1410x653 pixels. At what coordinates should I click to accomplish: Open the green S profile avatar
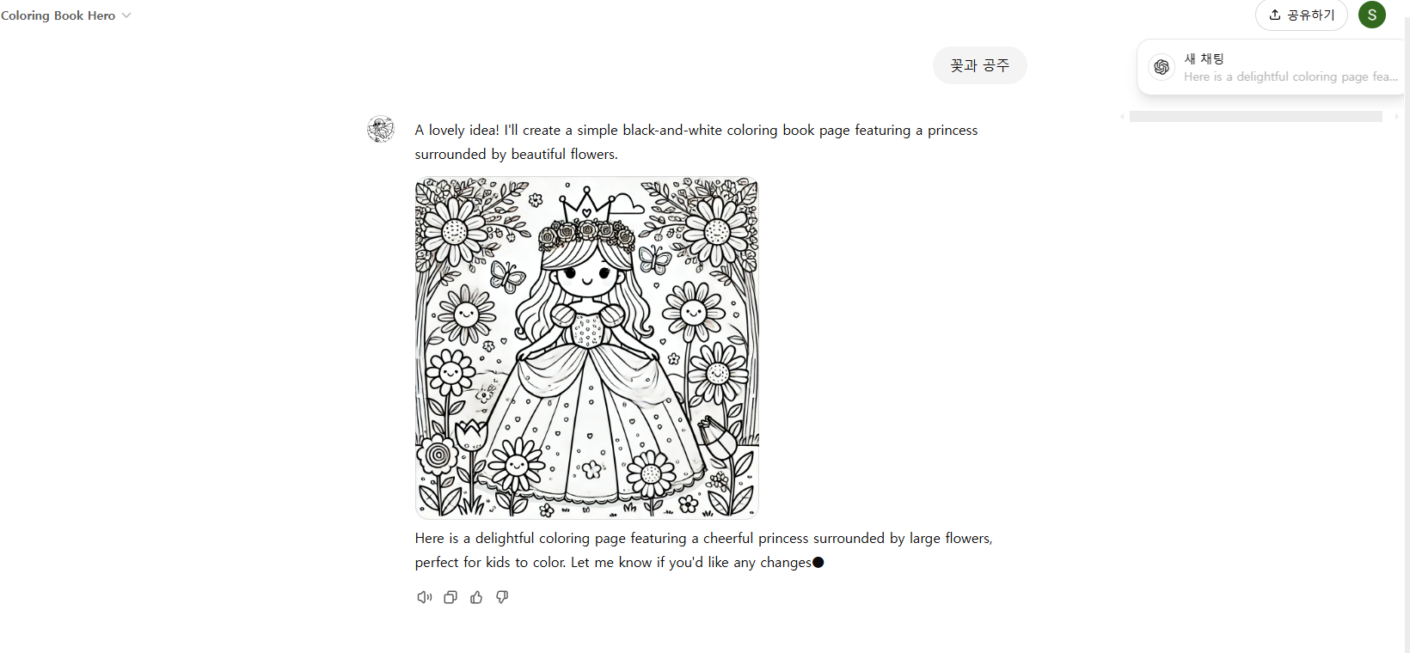(x=1372, y=15)
